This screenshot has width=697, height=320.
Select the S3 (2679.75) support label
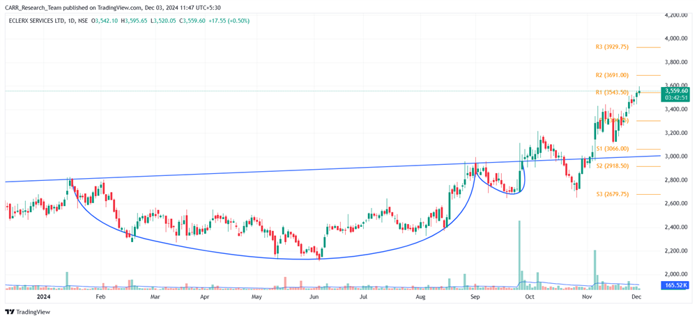[612, 194]
